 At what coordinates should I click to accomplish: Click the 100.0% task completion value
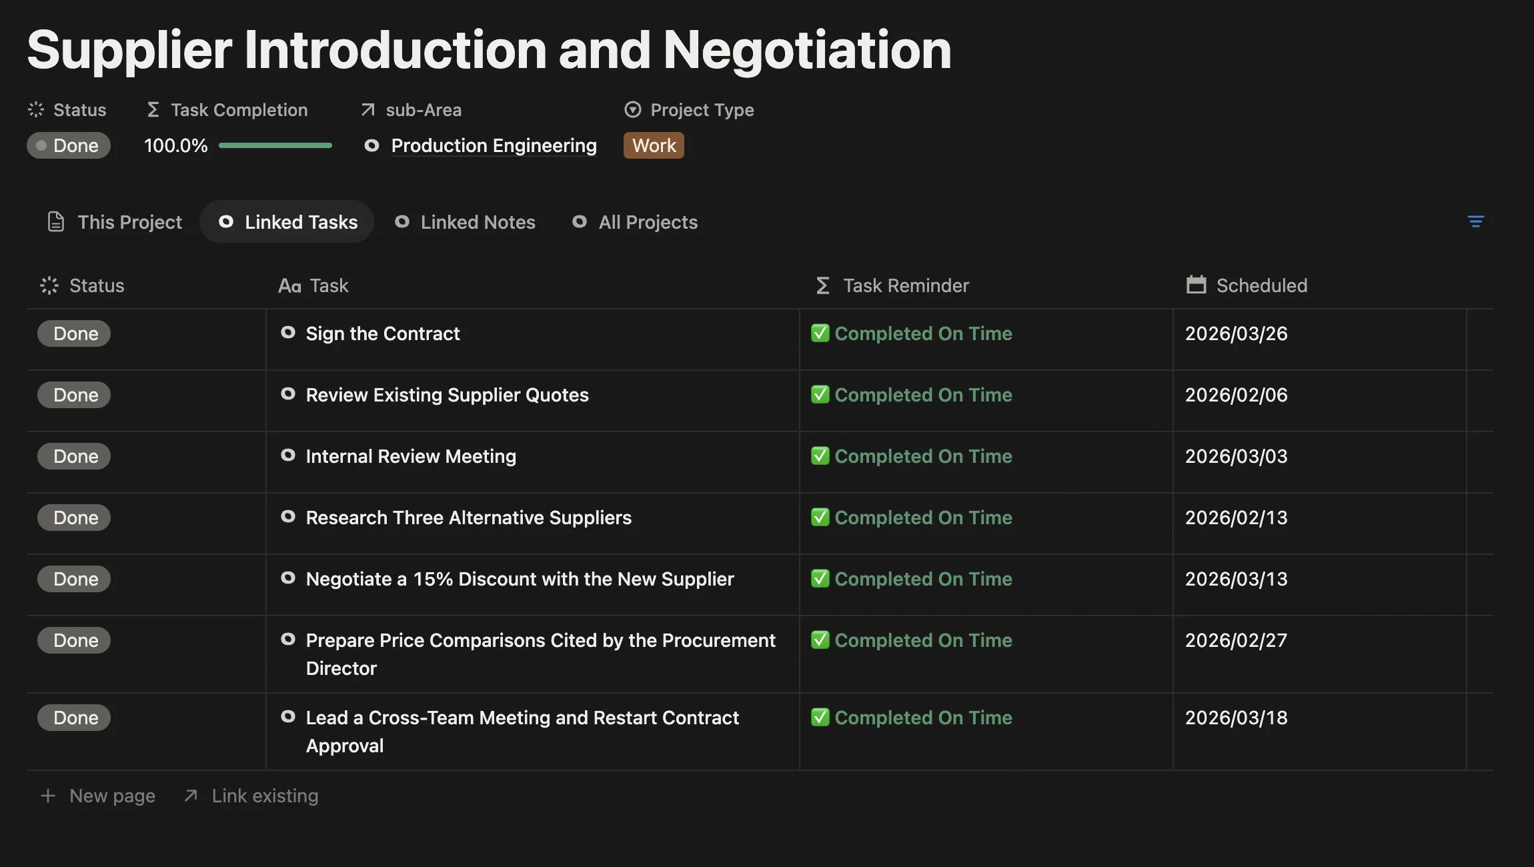(175, 145)
